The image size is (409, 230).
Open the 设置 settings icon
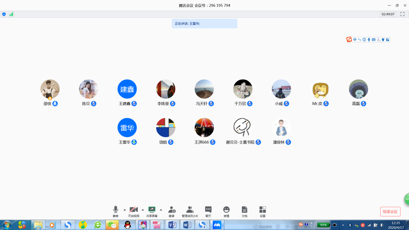pos(262,211)
